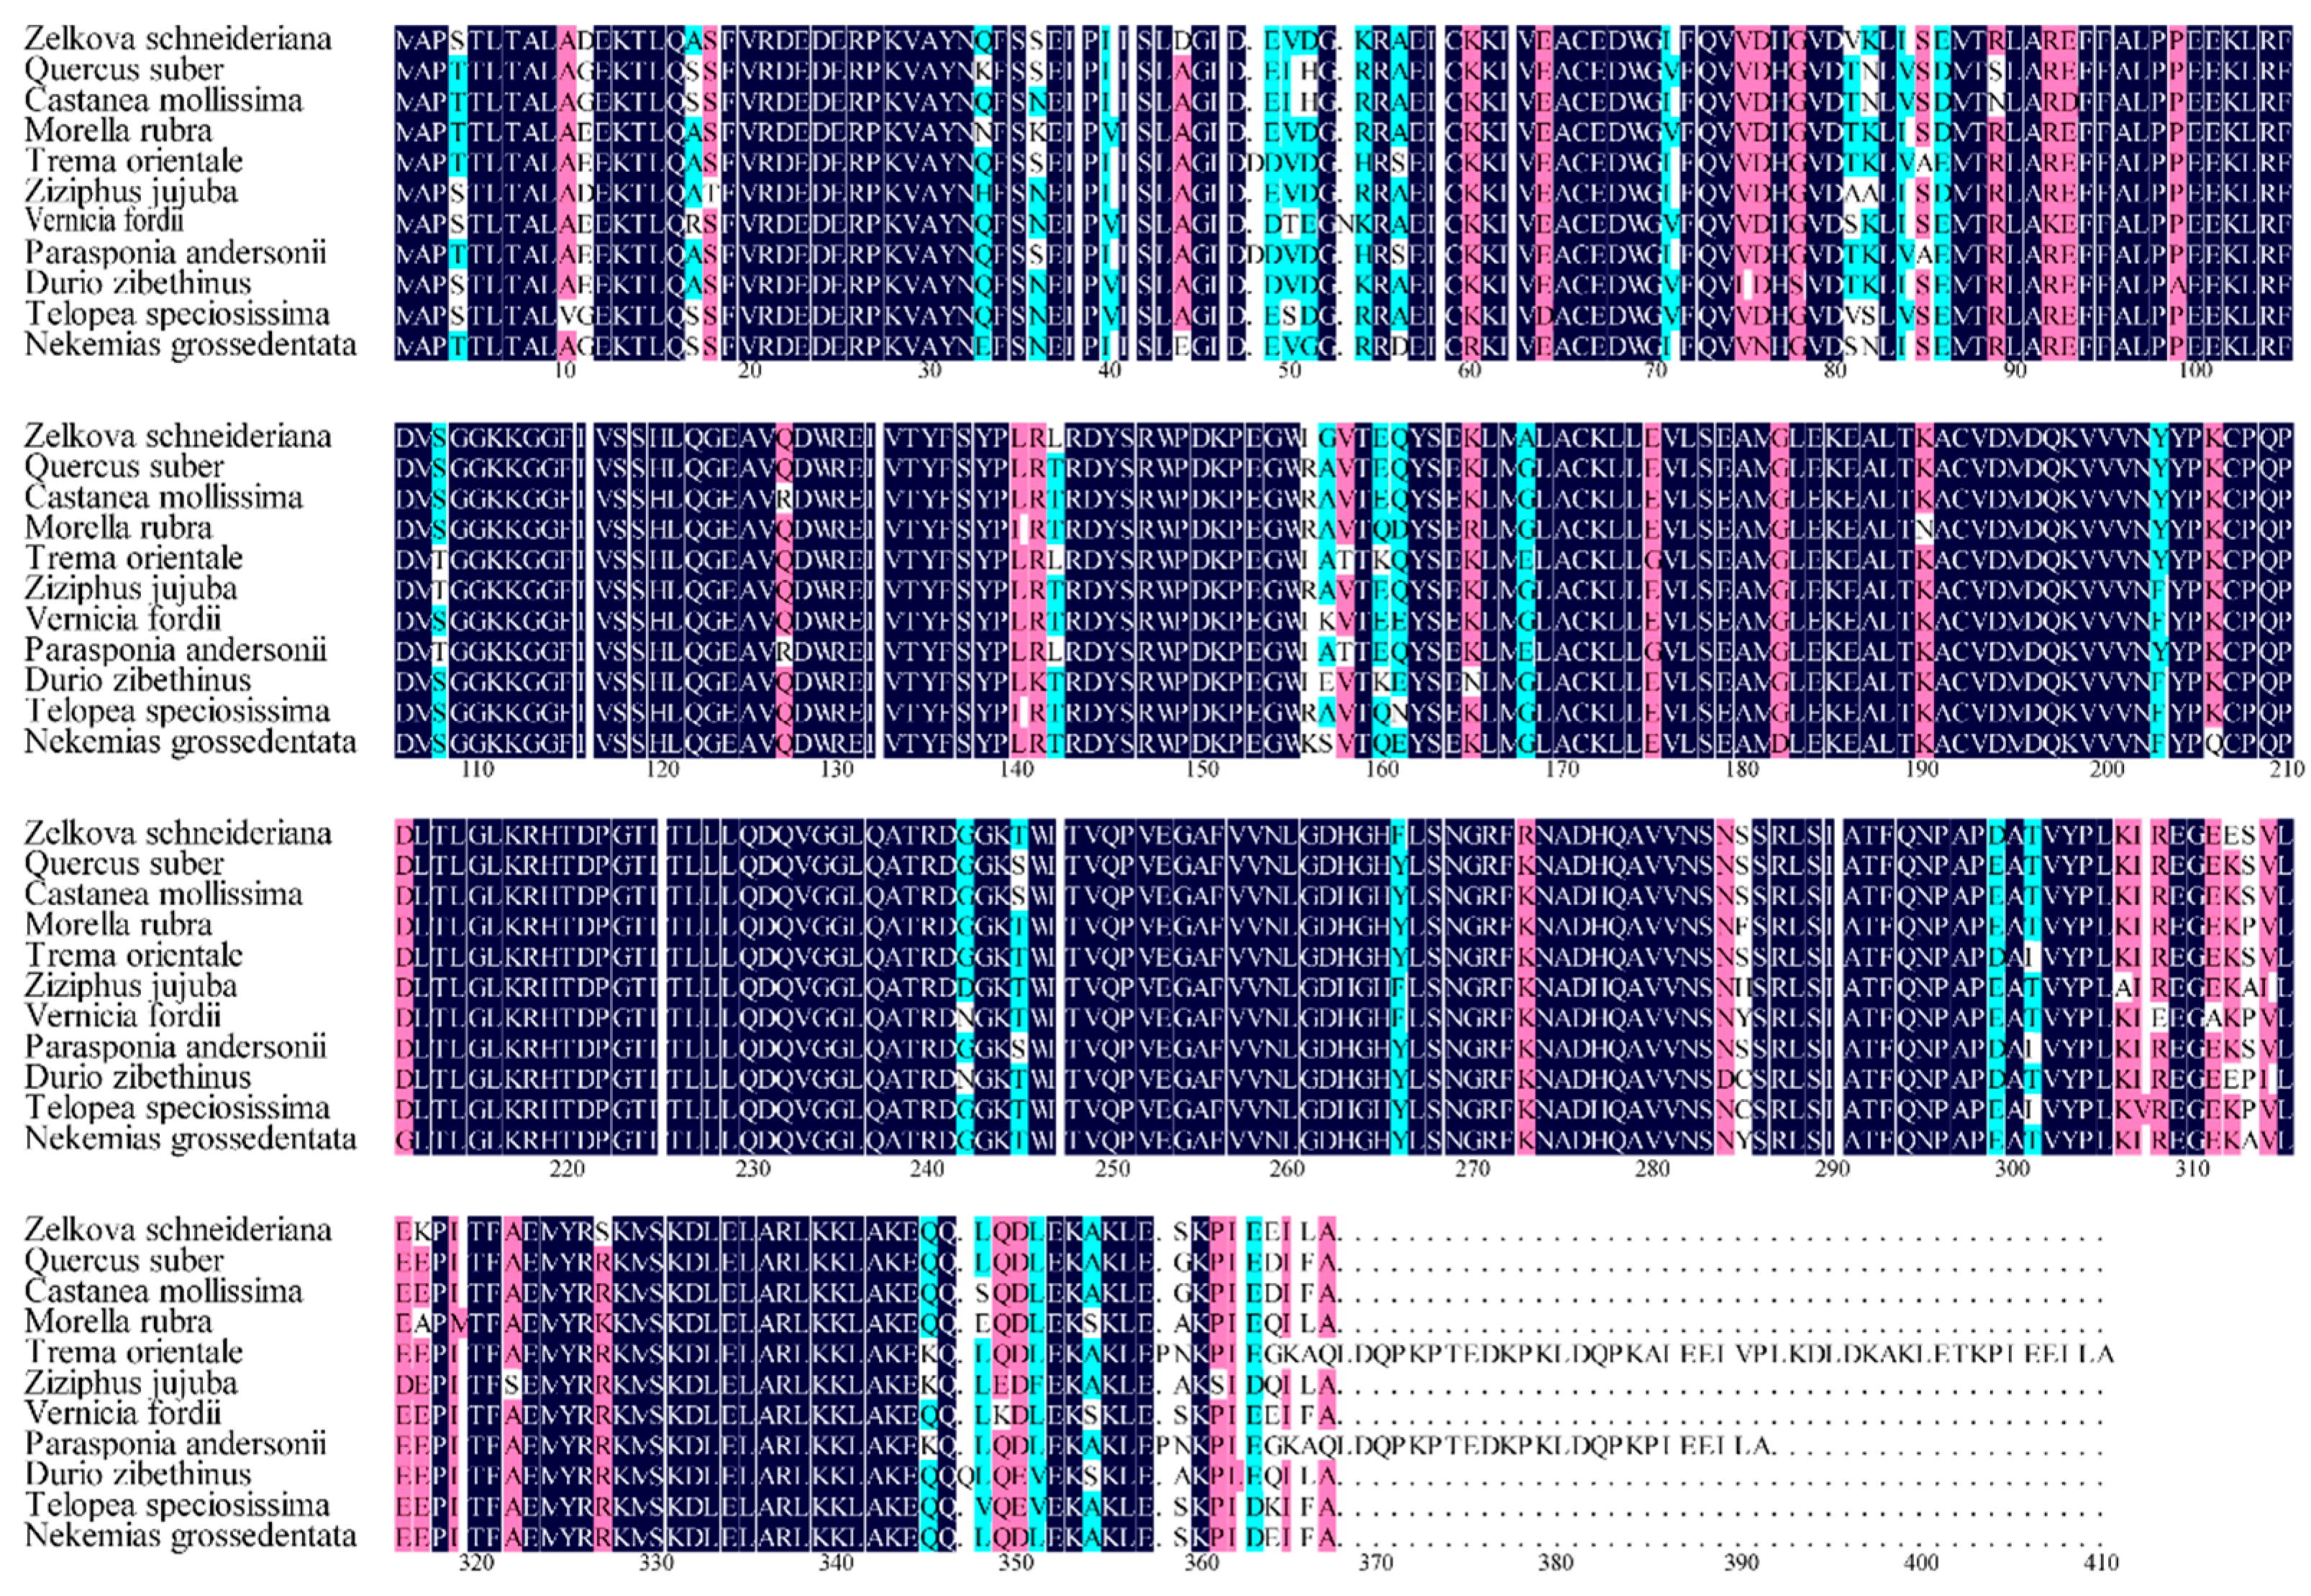Click position number 410 on the ruler

pos(2100,1564)
